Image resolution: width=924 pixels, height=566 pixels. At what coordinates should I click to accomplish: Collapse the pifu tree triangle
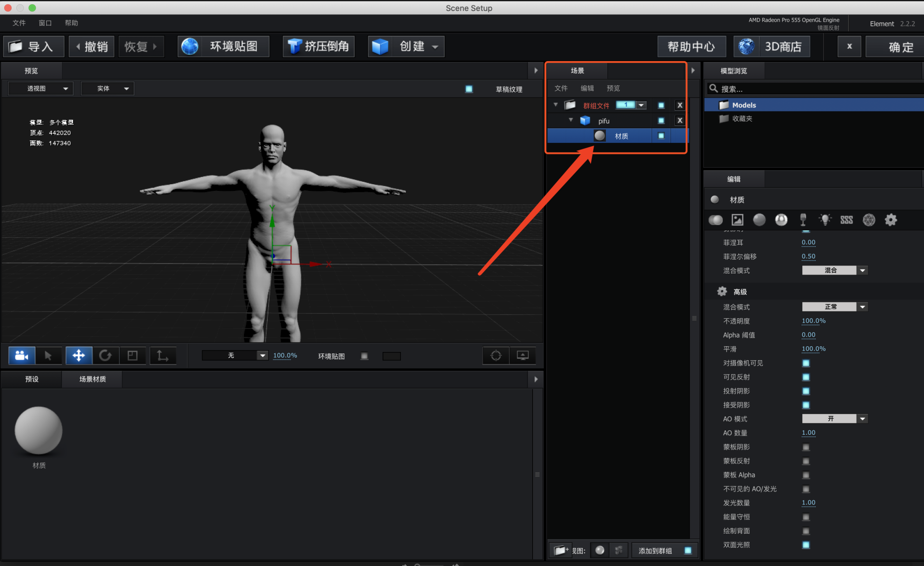click(x=571, y=120)
